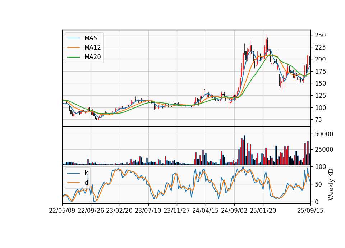The height and width of the screenshot is (248, 345).
Task: Click the 24/04/15 date tick label
Action: click(x=206, y=211)
